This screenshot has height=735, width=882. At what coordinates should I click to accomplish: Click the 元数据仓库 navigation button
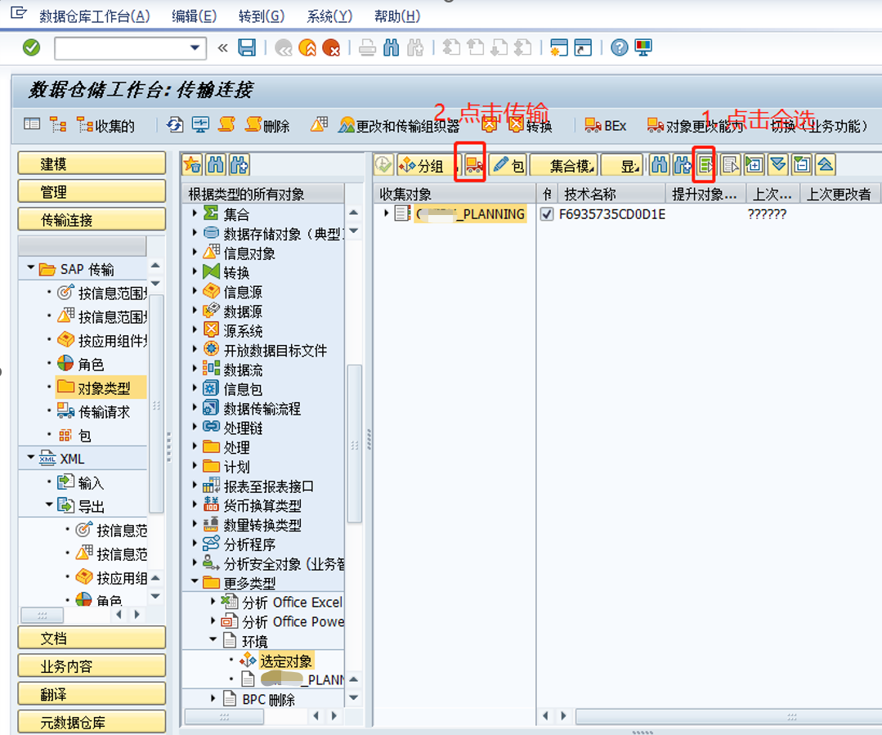click(92, 722)
